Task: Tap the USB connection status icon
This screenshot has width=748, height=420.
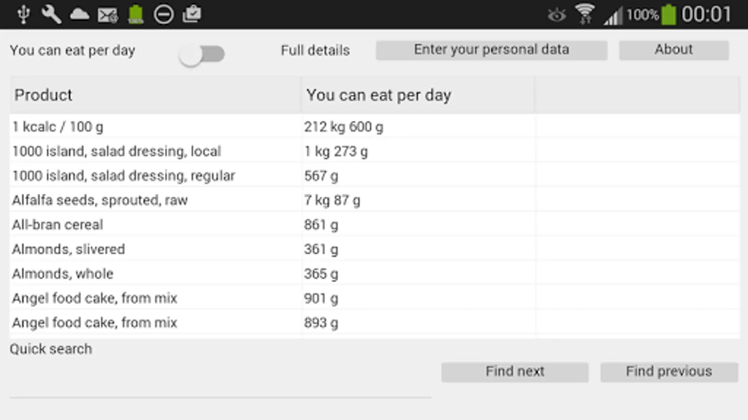Action: 23,14
